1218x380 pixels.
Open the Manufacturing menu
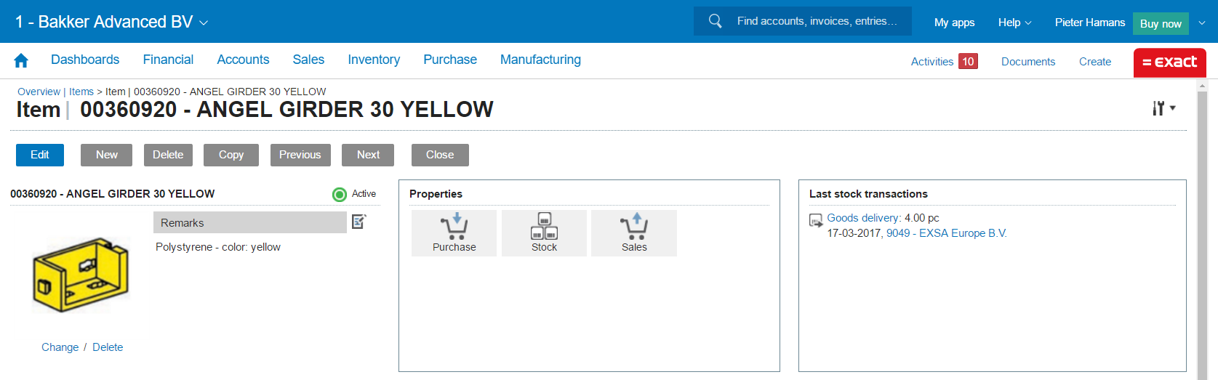tap(540, 60)
